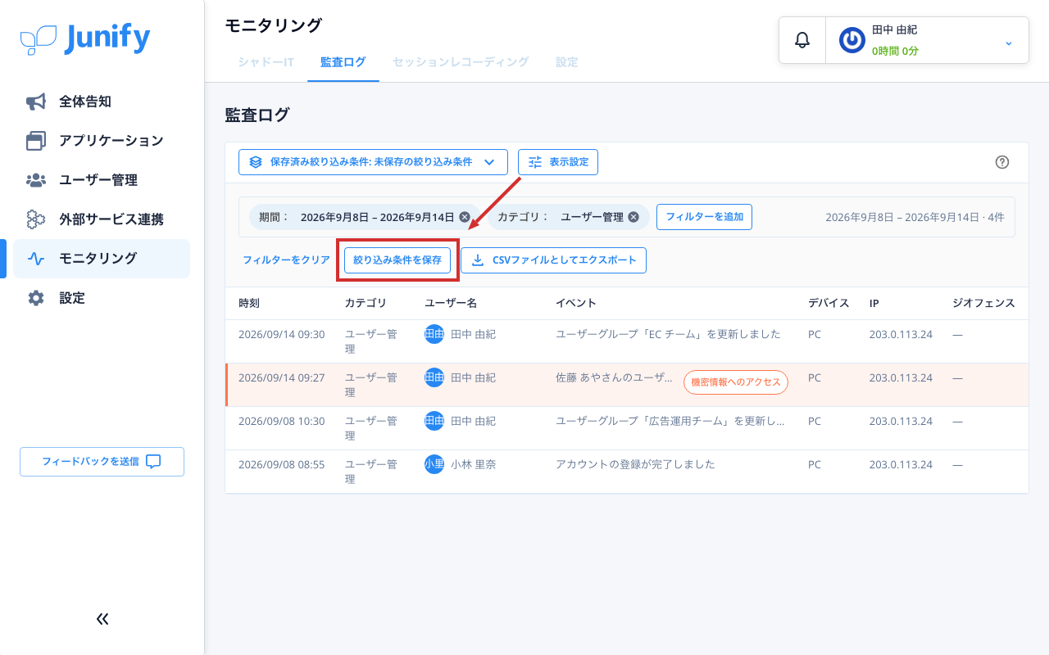Click イベント column header

pyautogui.click(x=576, y=303)
